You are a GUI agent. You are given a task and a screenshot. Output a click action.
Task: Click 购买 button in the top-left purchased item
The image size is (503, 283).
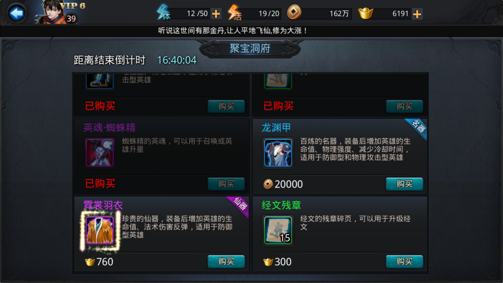tap(226, 107)
